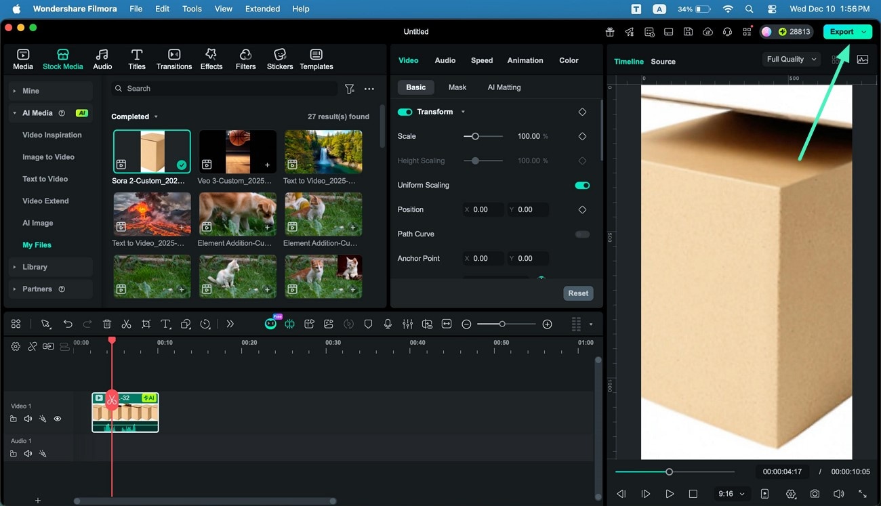The width and height of the screenshot is (881, 506).
Task: Select the Veo 3 video thumbnail
Action: (x=237, y=150)
